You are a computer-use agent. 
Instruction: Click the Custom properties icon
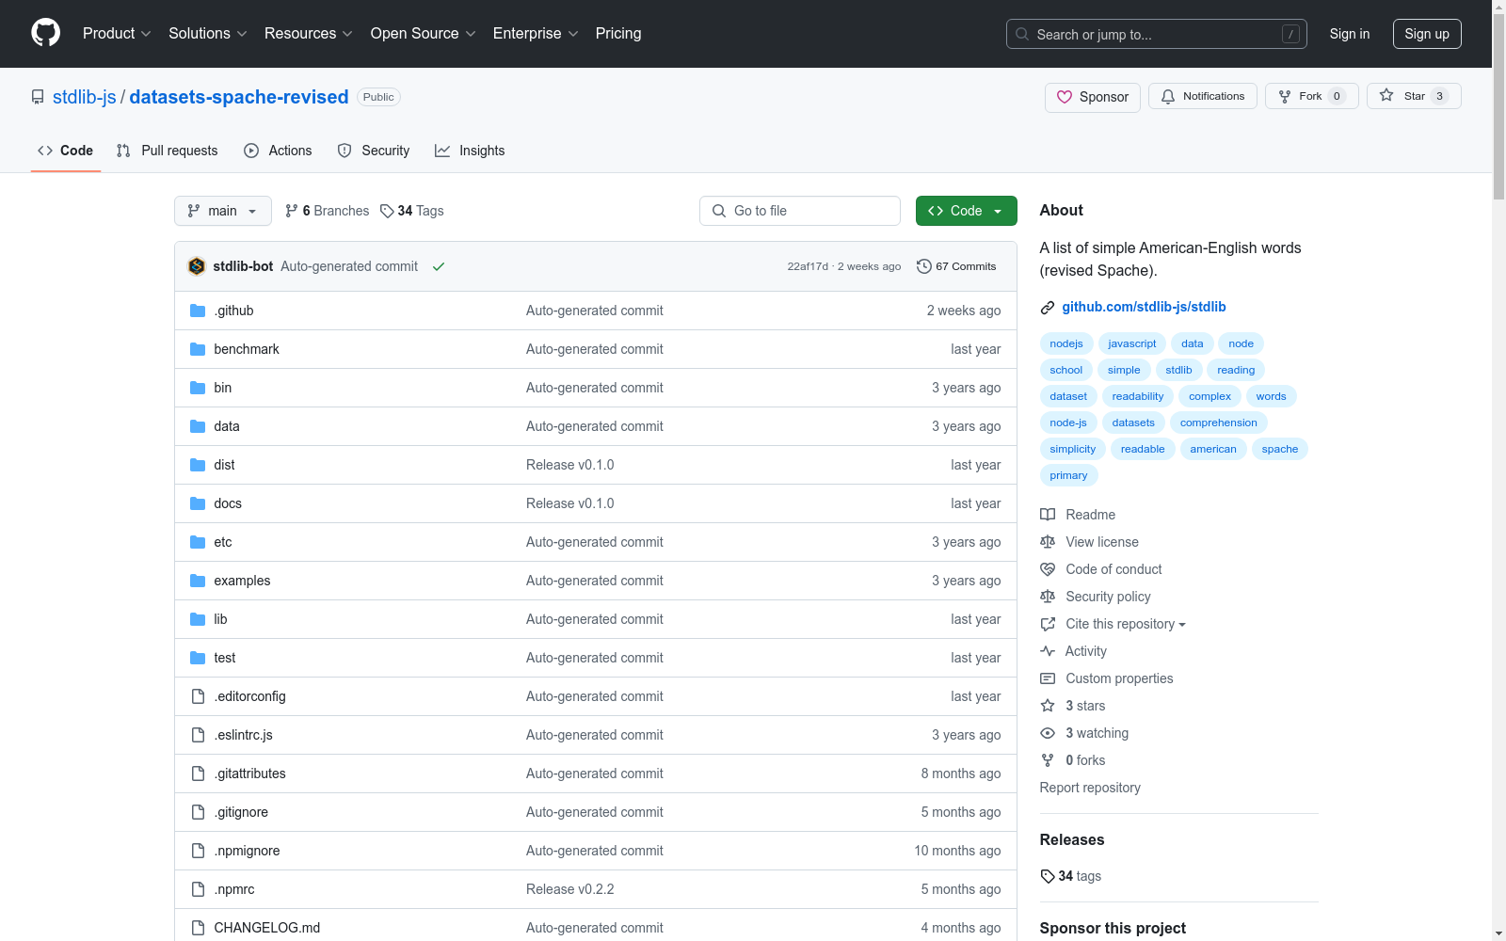pyautogui.click(x=1048, y=678)
